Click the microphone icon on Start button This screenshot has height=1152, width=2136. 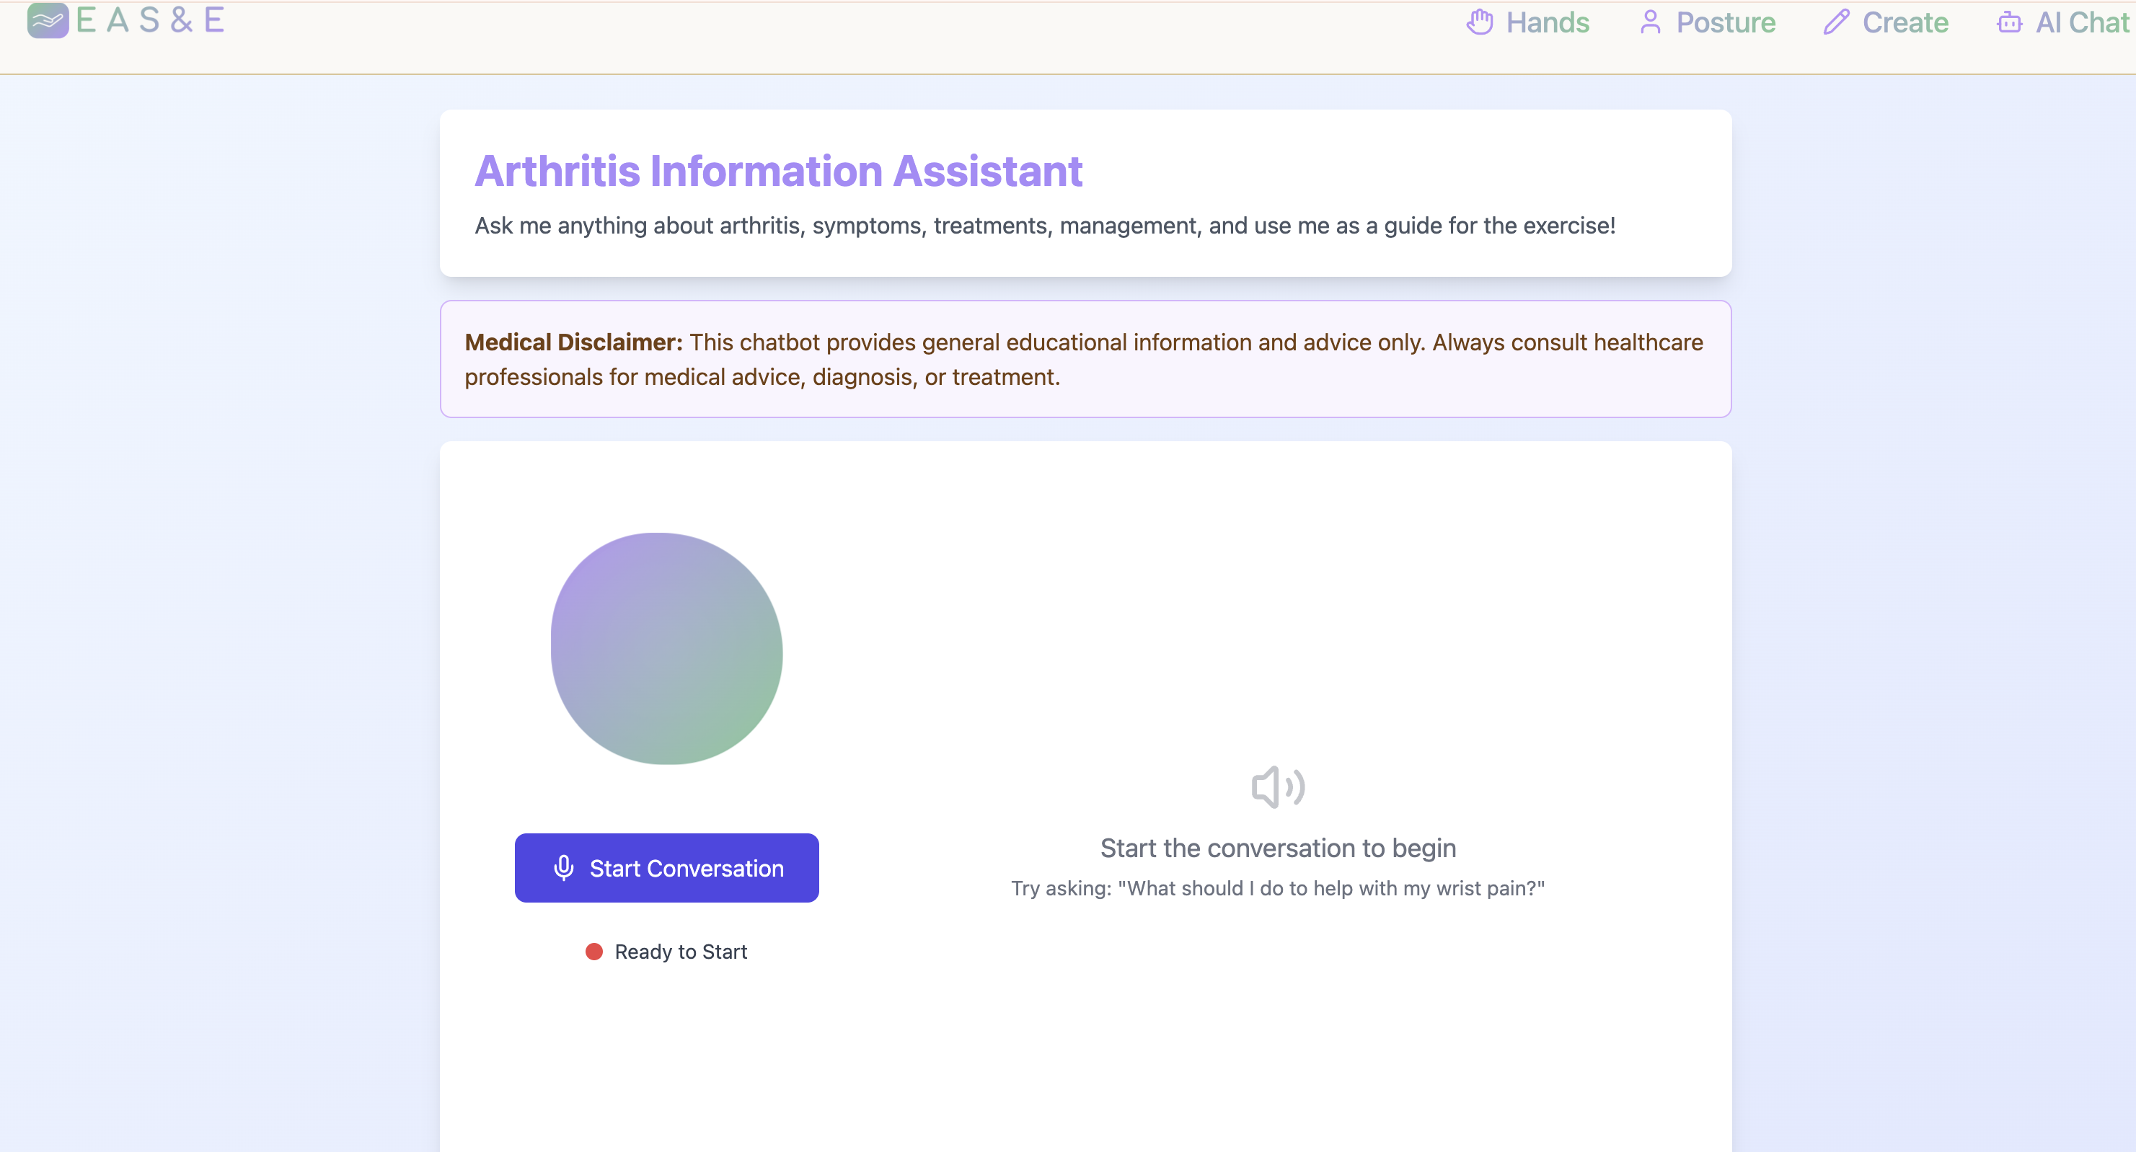tap(564, 868)
